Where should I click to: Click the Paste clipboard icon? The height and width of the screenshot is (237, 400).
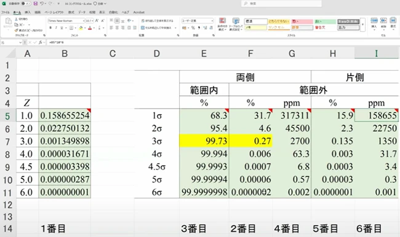pos(8,21)
